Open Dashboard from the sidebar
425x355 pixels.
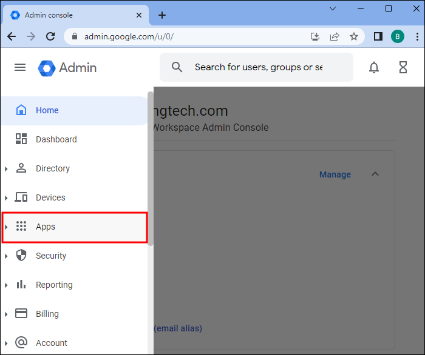point(56,139)
